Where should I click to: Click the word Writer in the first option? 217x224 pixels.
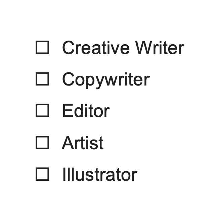tap(160, 48)
